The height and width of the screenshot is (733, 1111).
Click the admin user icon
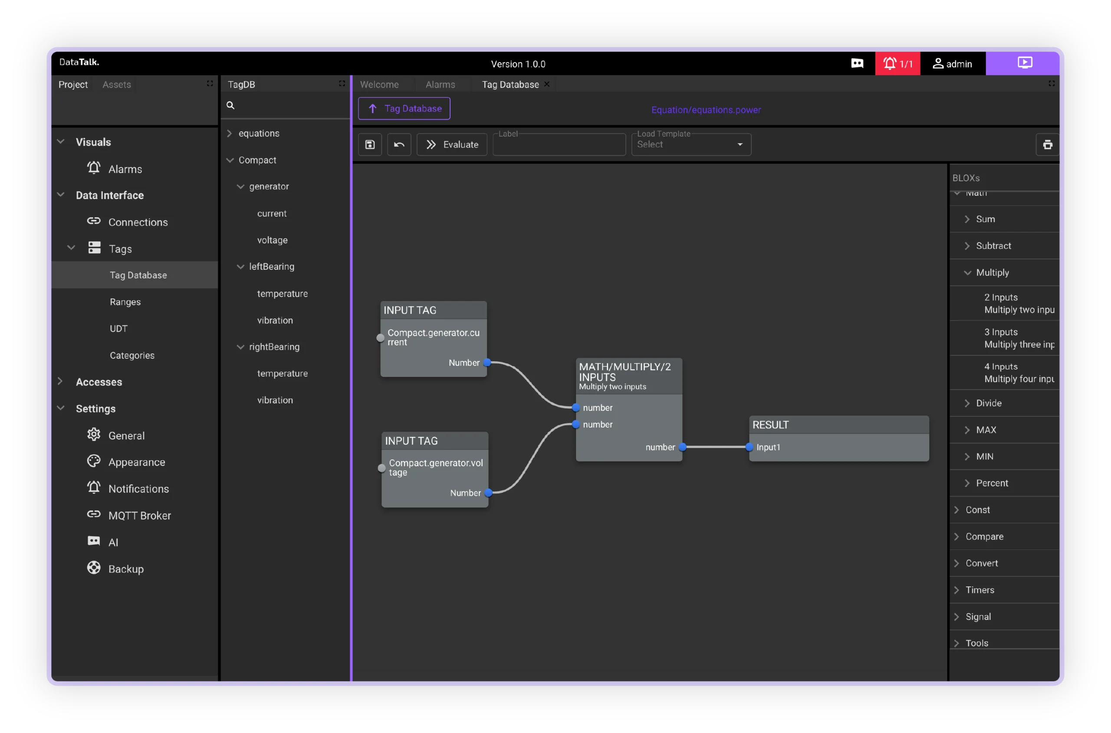tap(937, 64)
